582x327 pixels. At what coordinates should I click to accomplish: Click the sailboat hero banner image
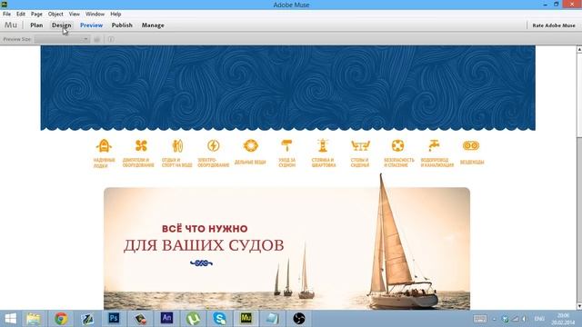pyautogui.click(x=286, y=248)
